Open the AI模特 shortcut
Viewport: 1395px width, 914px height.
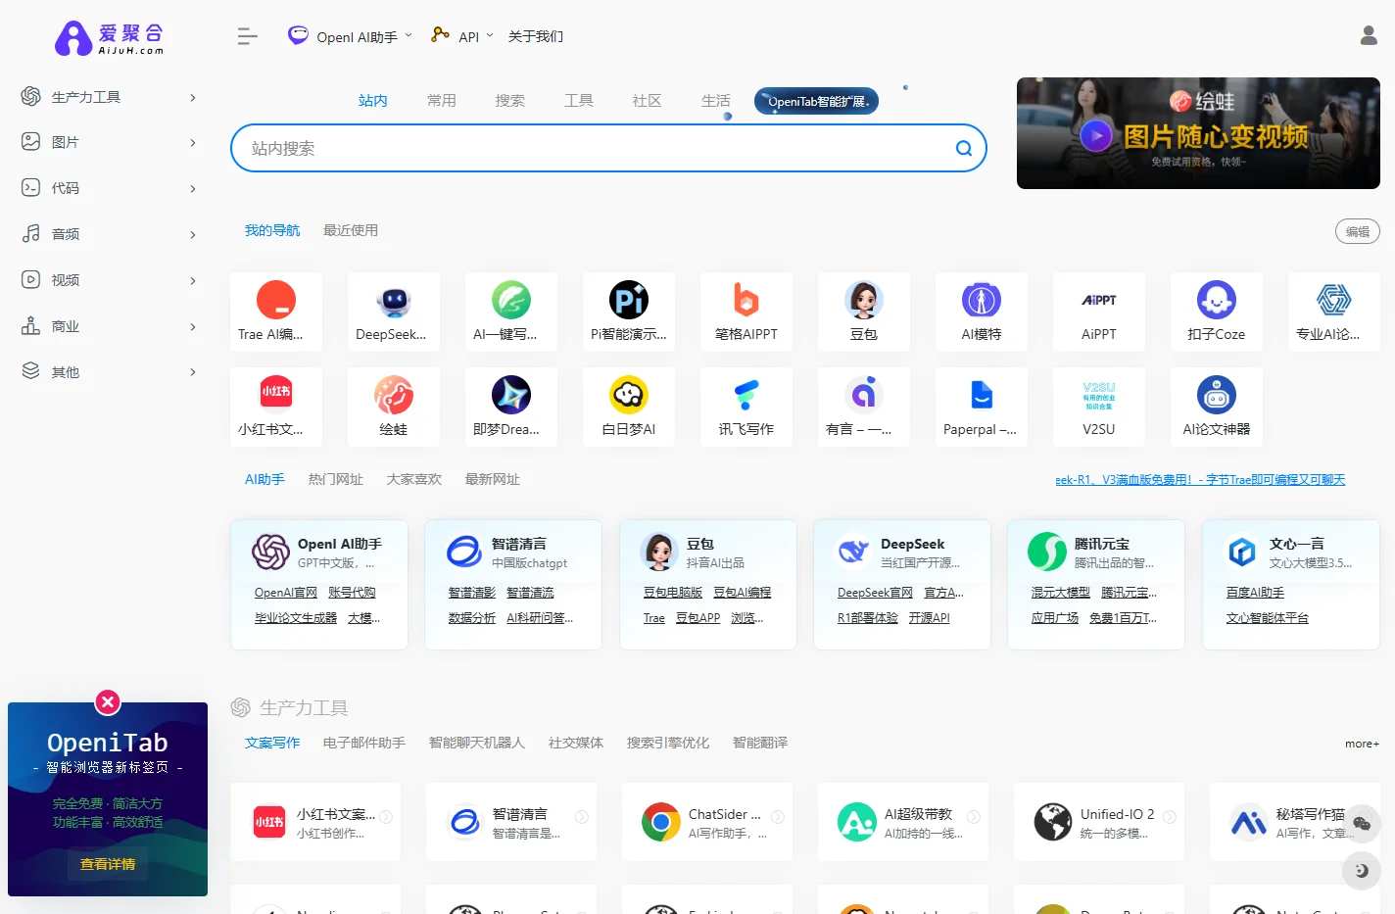[982, 312]
